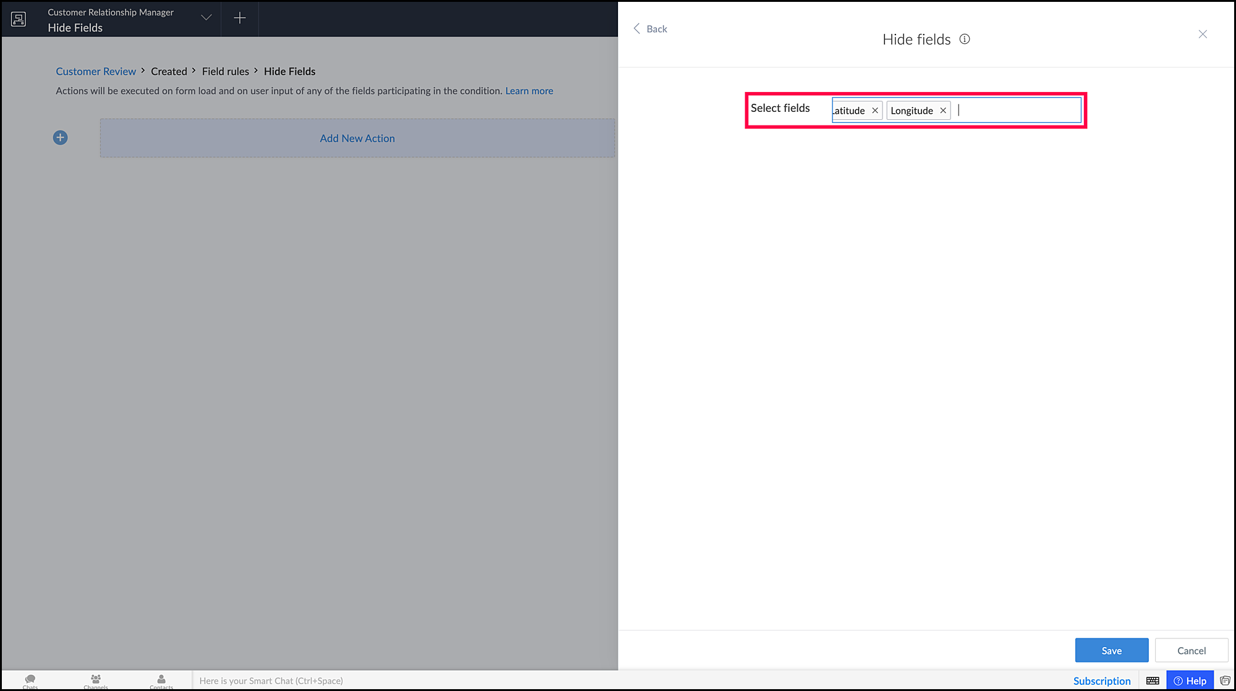Viewport: 1236px width, 691px height.
Task: Open Channels in the bottom bar
Action: click(96, 680)
